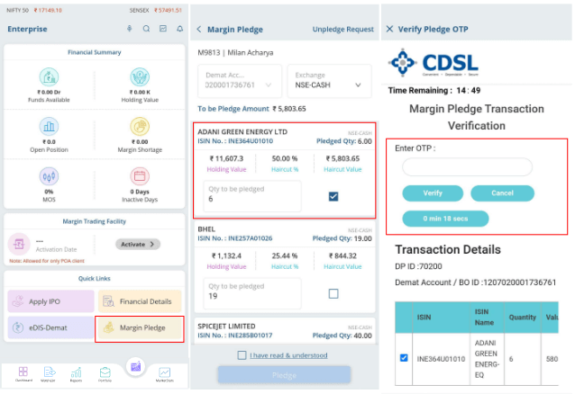The height and width of the screenshot is (394, 575).
Task: Tick the 'I have read & understood' checkbox
Action: 242,355
